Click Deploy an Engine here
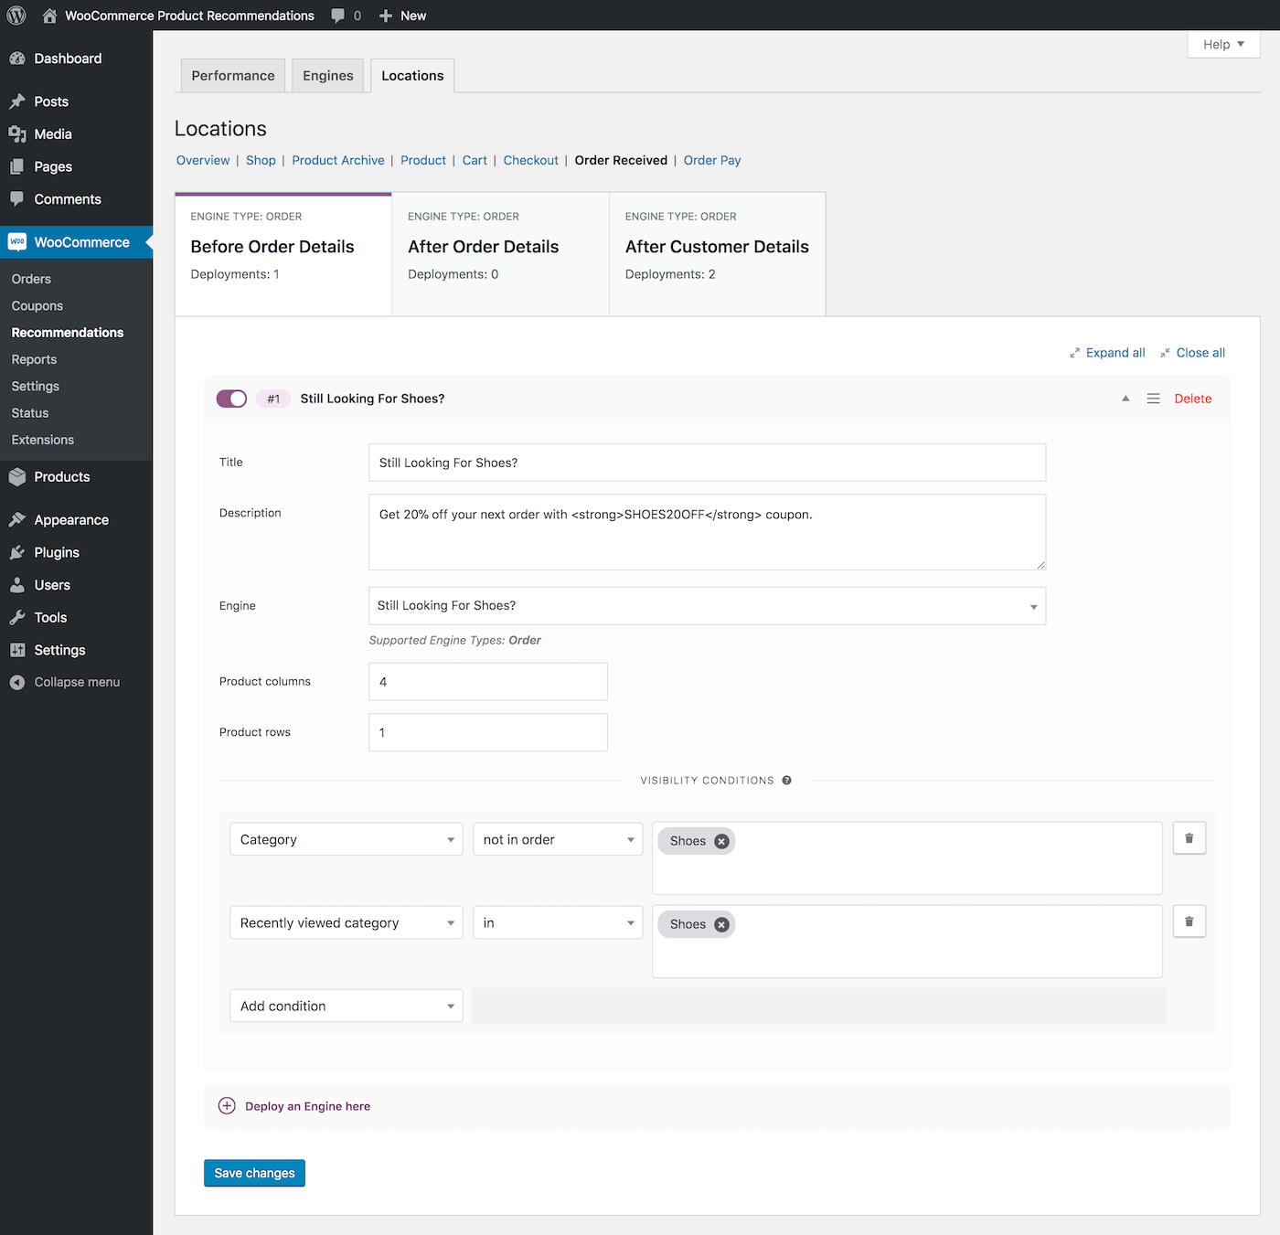1280x1235 pixels. click(307, 1106)
